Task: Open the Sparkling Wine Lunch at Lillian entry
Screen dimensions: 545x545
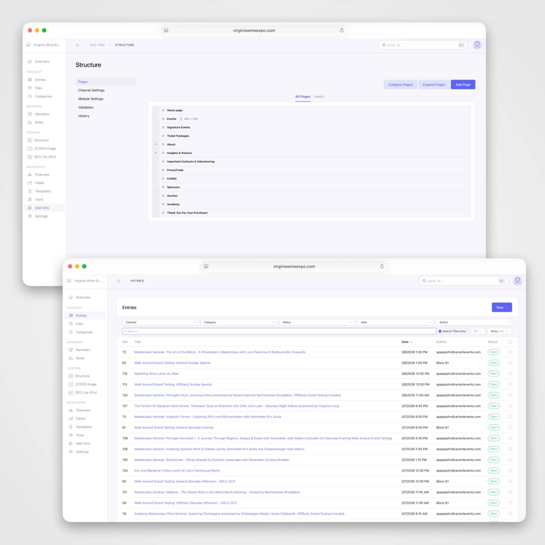Action: pos(156,374)
